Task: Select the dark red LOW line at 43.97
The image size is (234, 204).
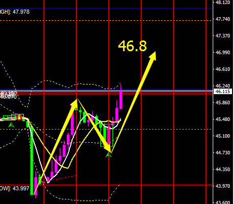Action: tap(106, 185)
